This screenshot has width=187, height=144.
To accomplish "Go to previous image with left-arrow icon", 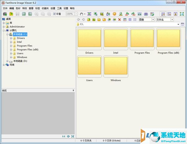I will [24, 14].
